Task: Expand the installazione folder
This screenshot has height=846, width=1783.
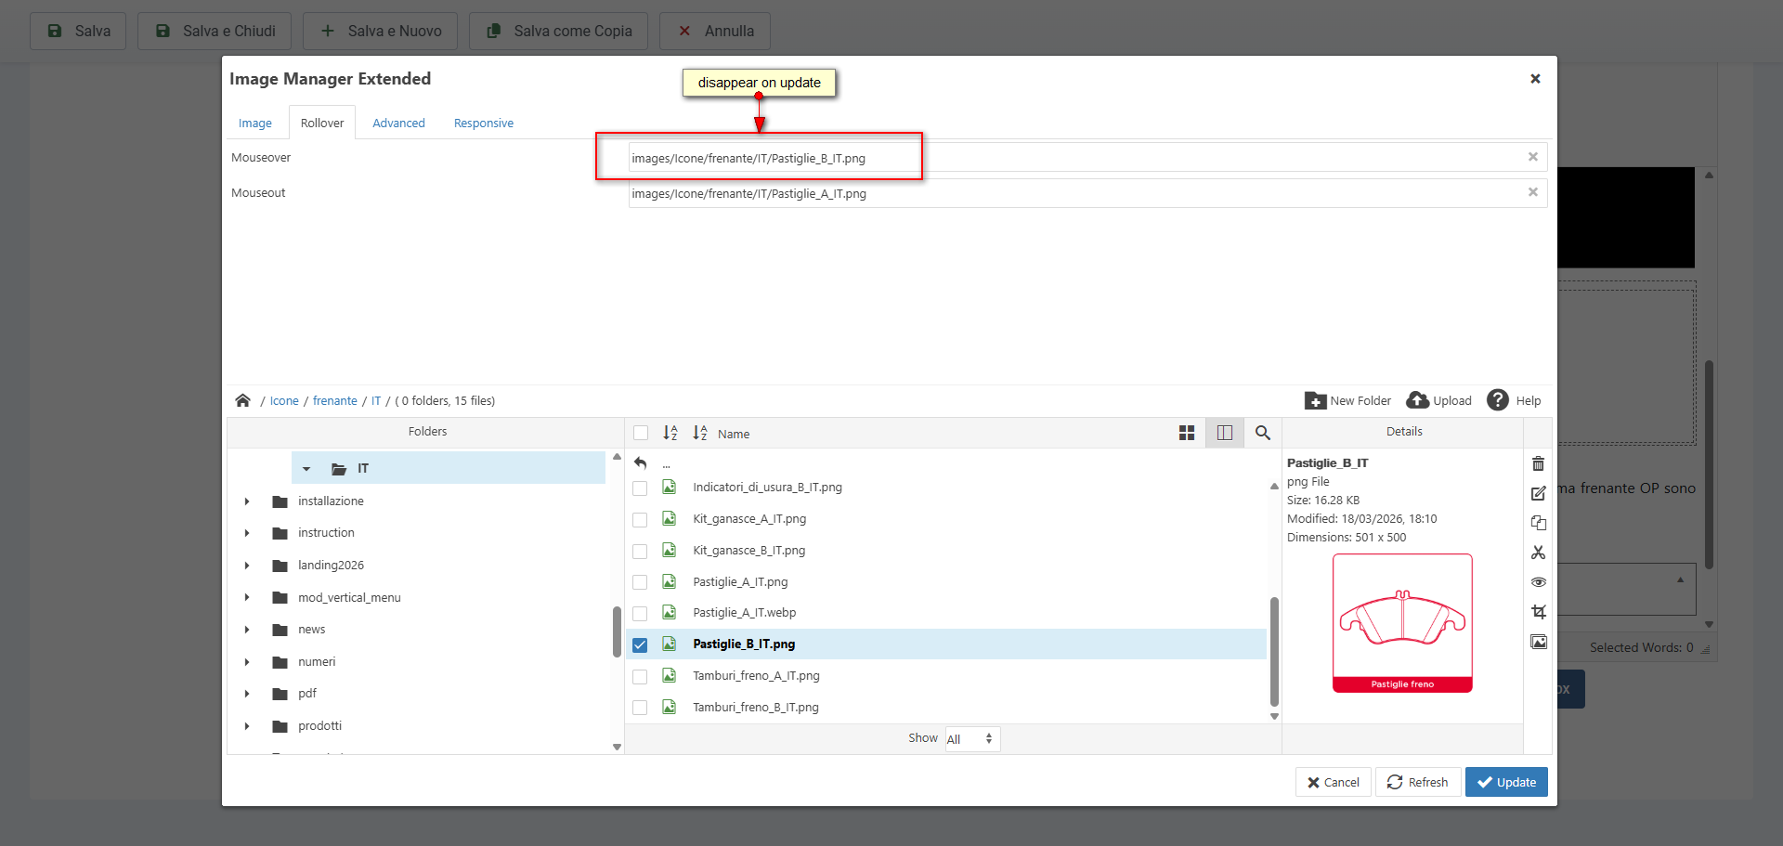Action: click(x=247, y=501)
